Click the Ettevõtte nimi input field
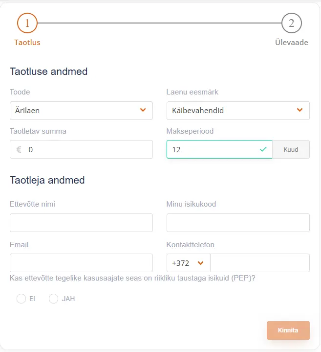Screen dimensions: 321x352 tap(81, 223)
